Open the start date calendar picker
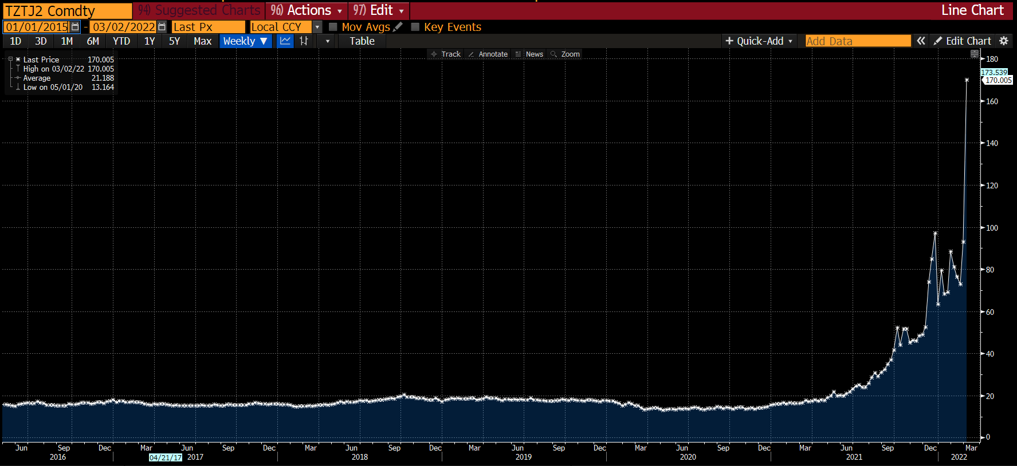The width and height of the screenshot is (1017, 466). [x=76, y=27]
